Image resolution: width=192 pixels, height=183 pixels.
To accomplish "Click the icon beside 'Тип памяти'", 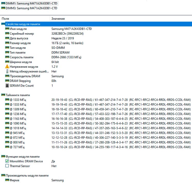I will click(7, 52).
